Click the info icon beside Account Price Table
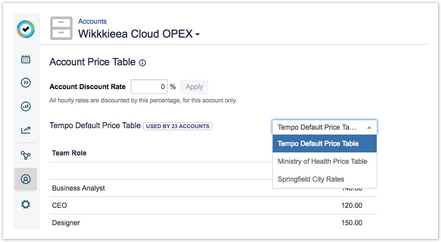Viewport: 441px width, 242px height. [143, 63]
